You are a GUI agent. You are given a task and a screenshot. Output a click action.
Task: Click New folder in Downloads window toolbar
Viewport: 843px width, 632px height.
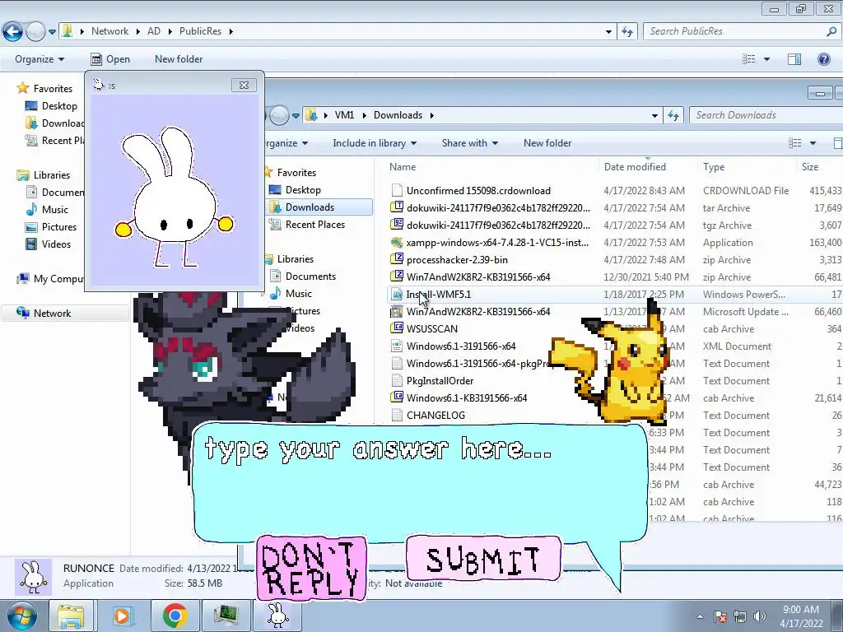coord(547,143)
